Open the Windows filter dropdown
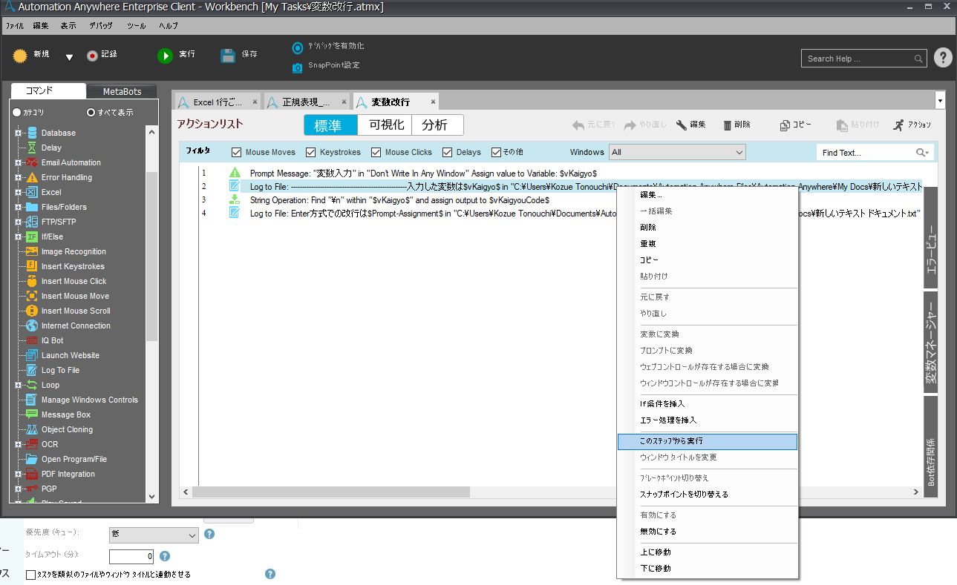The height and width of the screenshot is (585, 957). pos(677,152)
